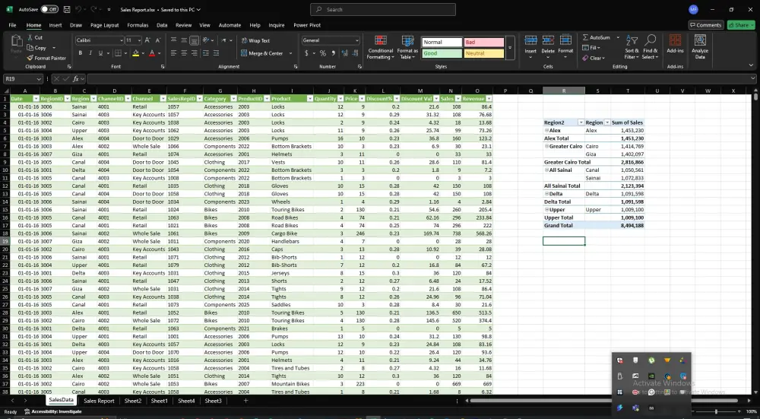760x419 pixels.
Task: Click the Wrap Text button
Action: [x=255, y=41]
